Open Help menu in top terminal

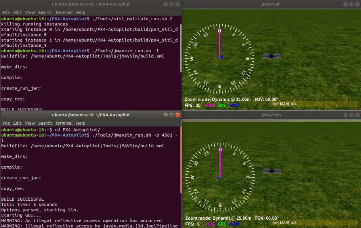point(80,12)
